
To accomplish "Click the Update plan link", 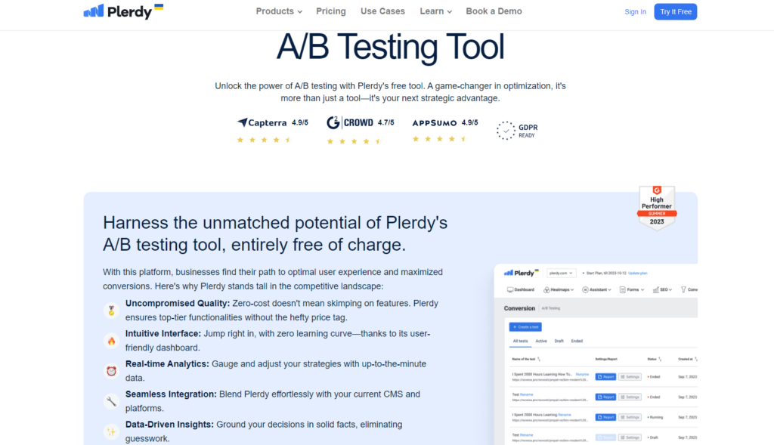I will point(637,273).
